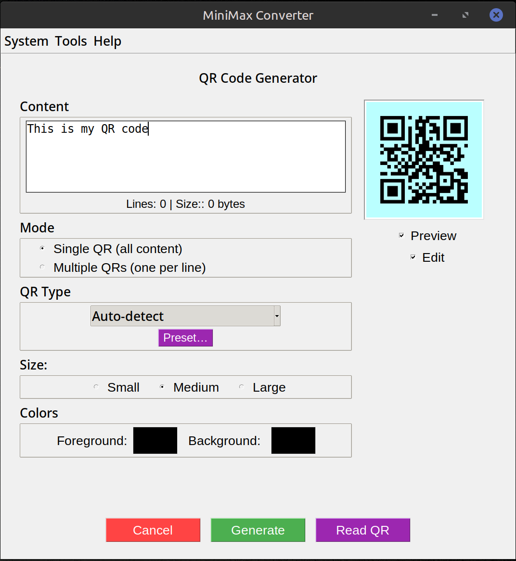Toggle the Preview checkbox
Screen dimensions: 516x561
coord(401,235)
